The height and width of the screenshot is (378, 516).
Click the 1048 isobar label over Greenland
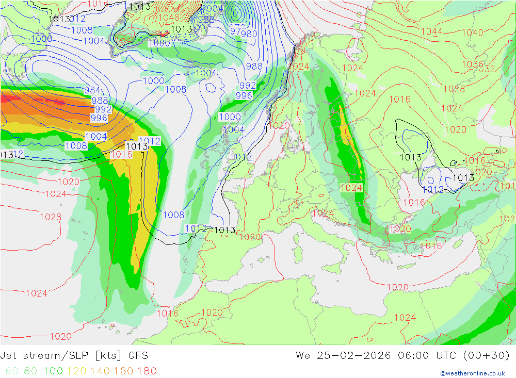point(169,17)
